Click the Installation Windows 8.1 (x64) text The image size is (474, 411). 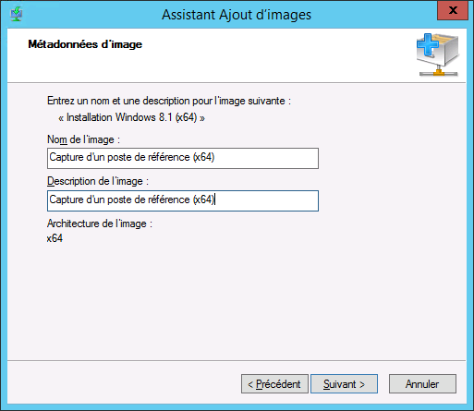tap(131, 117)
